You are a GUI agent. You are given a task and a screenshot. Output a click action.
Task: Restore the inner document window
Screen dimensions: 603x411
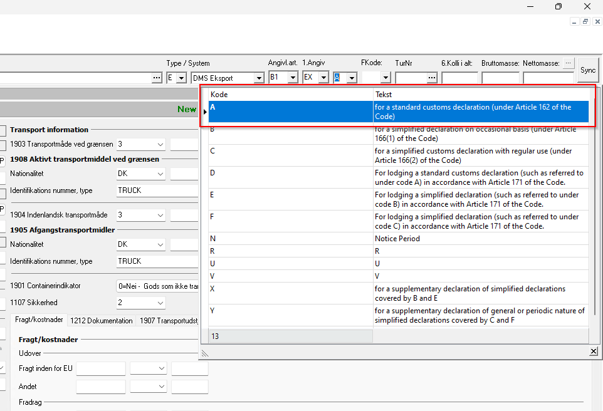click(x=585, y=21)
